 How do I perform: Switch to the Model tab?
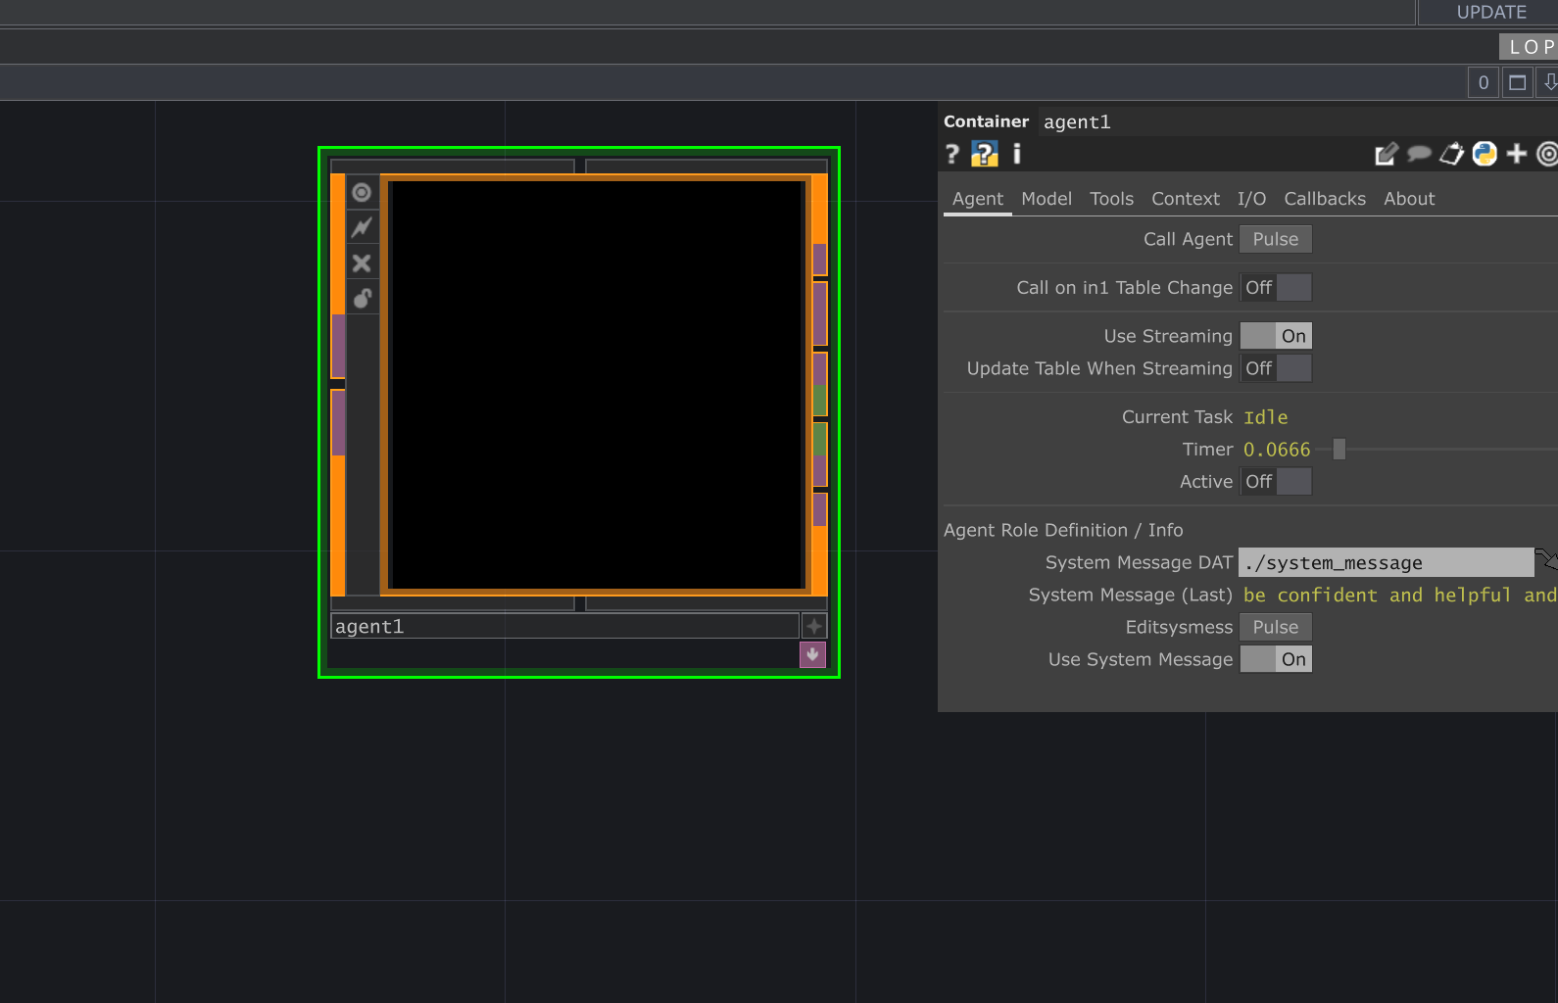pos(1046,199)
